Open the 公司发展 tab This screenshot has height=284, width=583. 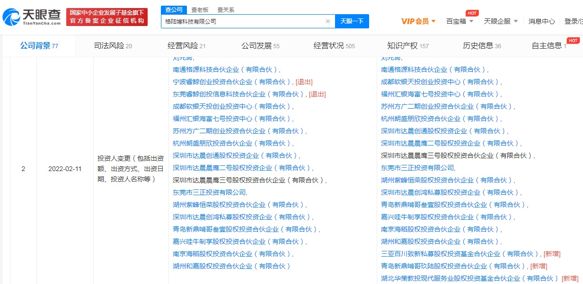[260, 46]
